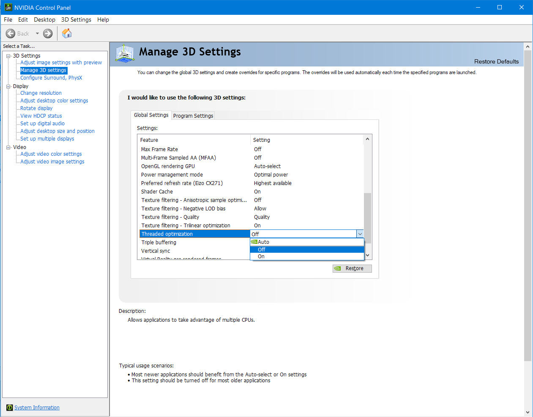Click the settings list scrollbar thumb

click(367, 218)
